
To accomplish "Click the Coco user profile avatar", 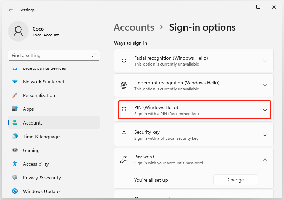I will [18, 31].
